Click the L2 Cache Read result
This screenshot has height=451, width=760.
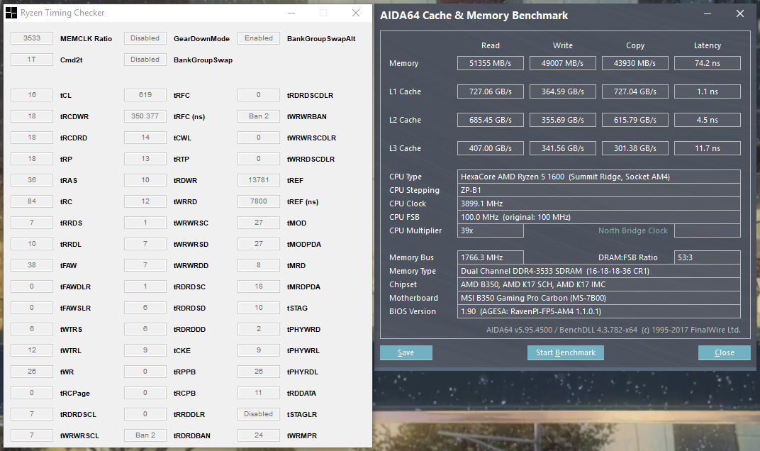(491, 120)
